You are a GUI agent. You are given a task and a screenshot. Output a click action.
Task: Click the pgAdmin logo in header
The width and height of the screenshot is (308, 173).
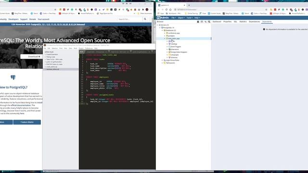tap(163, 18)
